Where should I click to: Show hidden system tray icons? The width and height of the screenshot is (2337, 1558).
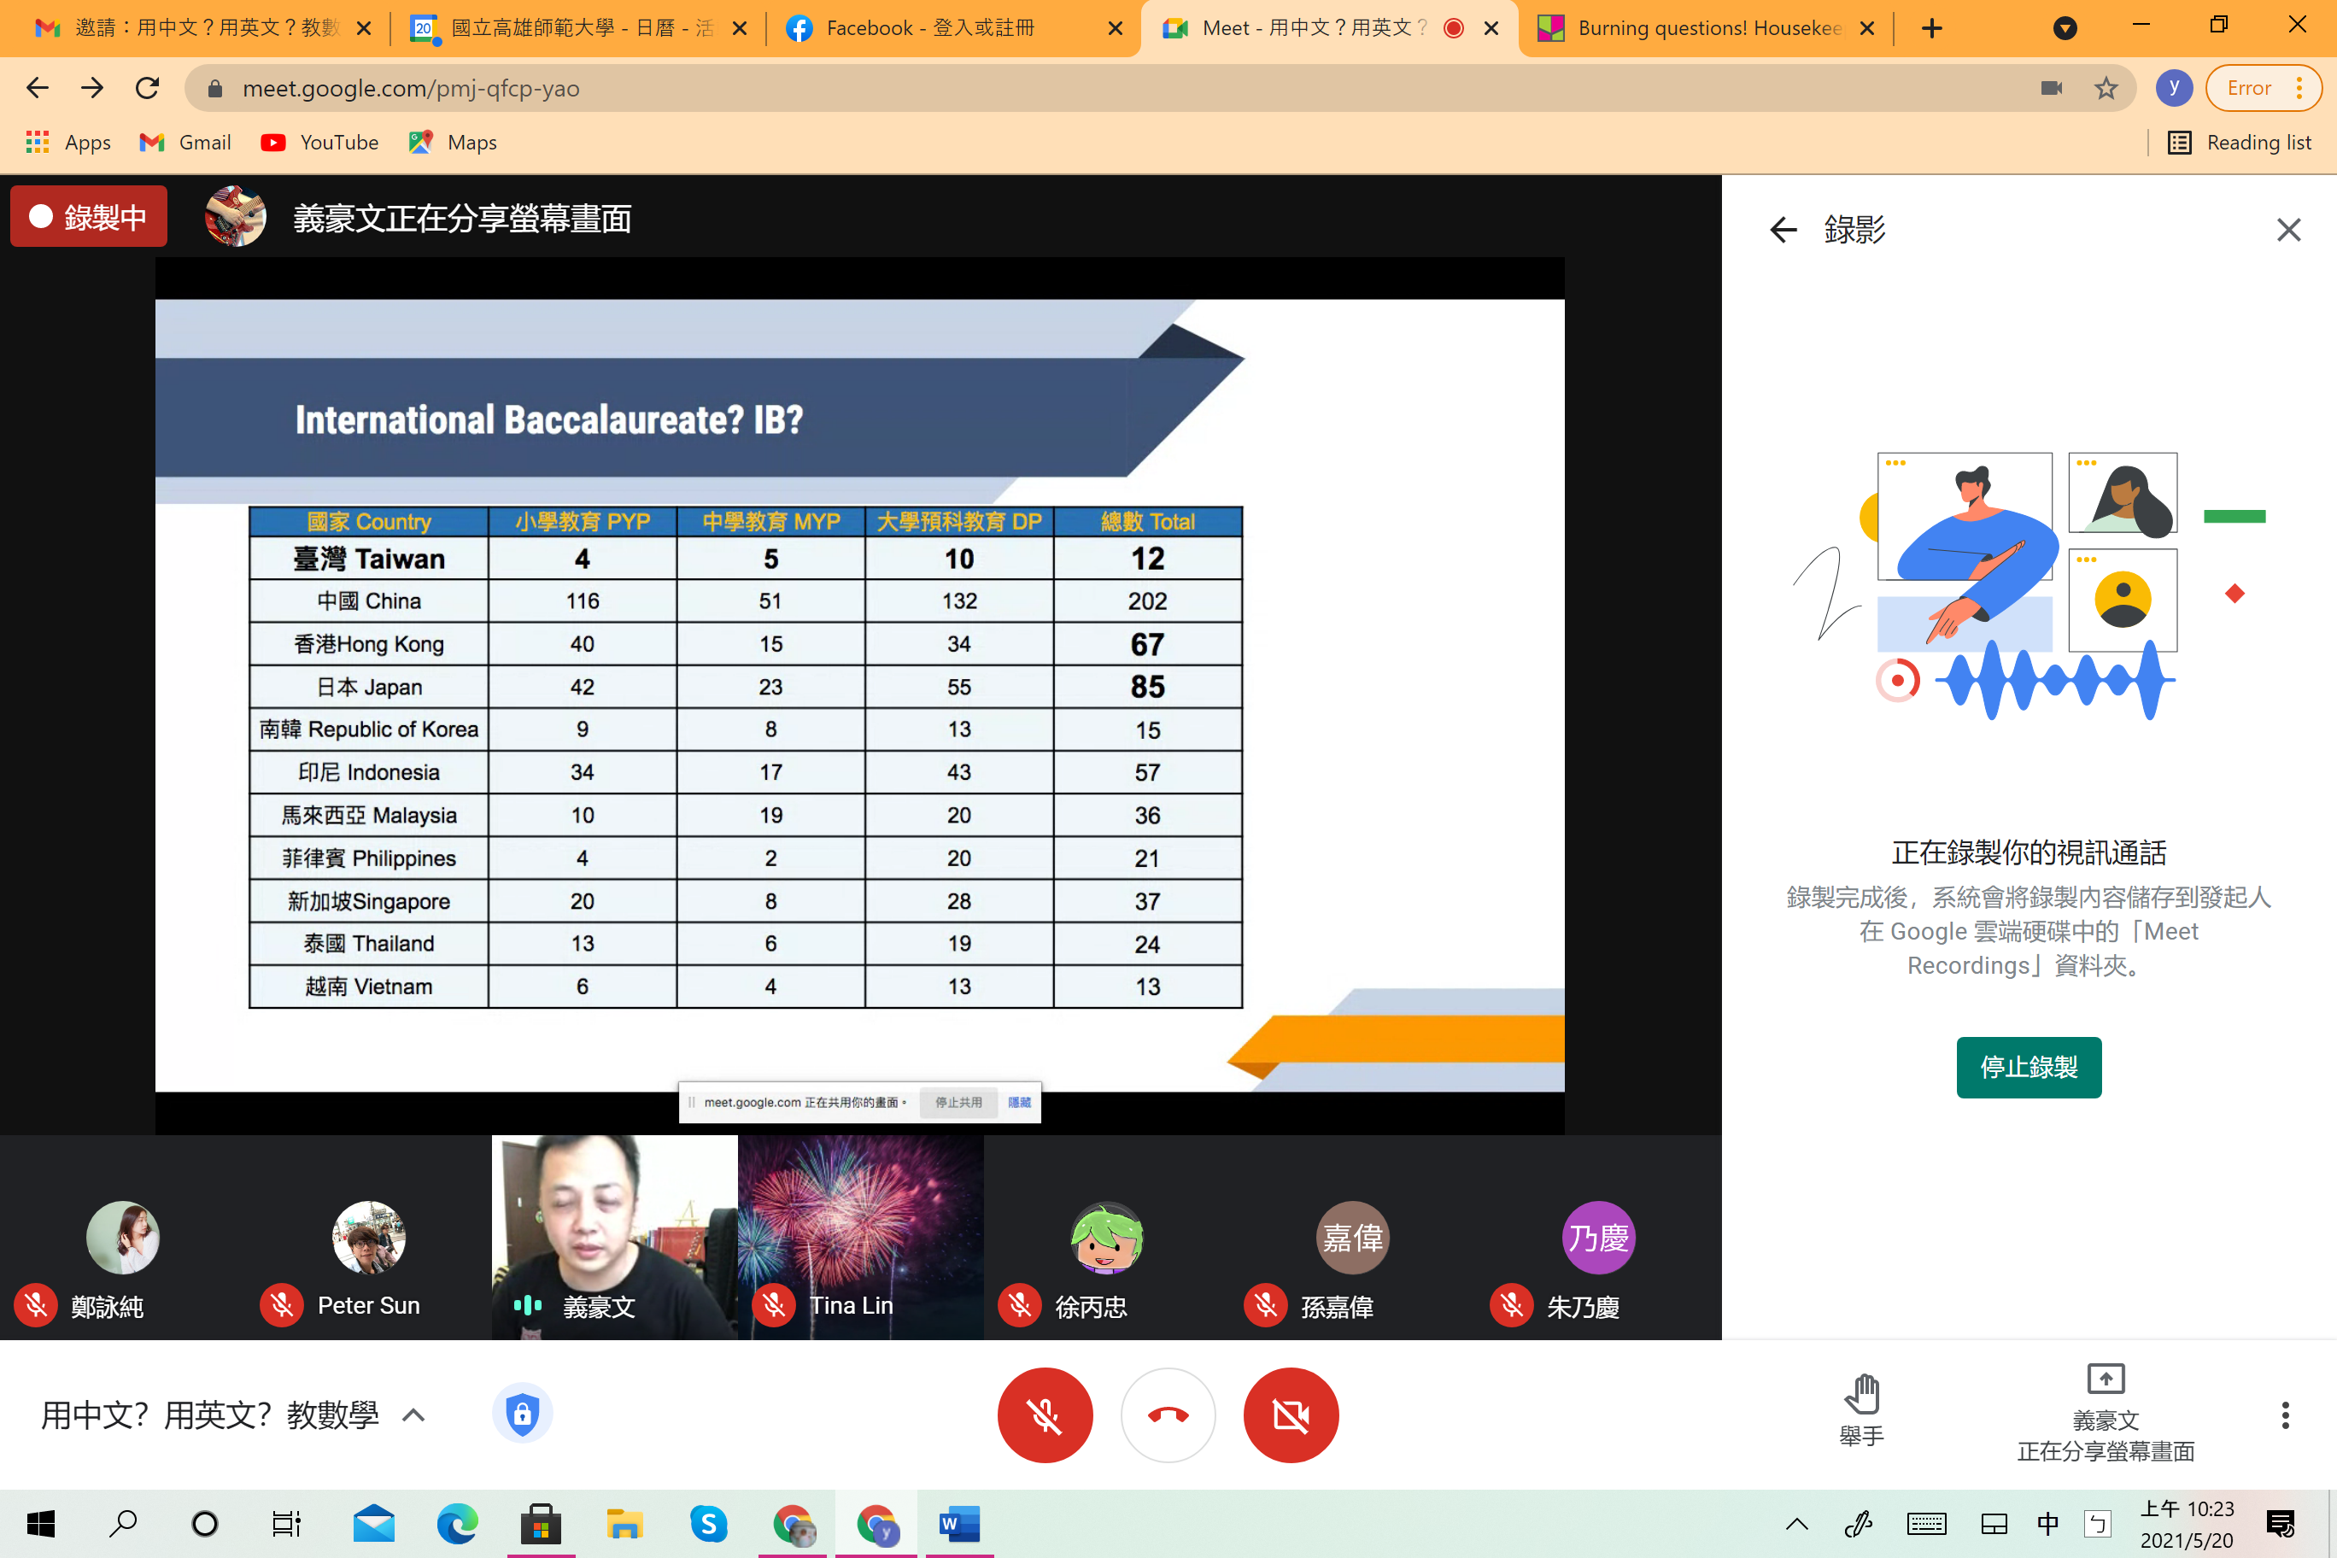pos(1796,1523)
